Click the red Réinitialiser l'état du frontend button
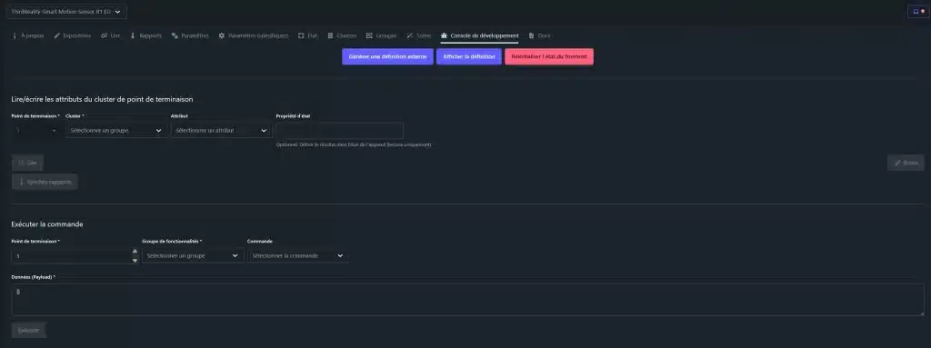 (548, 56)
